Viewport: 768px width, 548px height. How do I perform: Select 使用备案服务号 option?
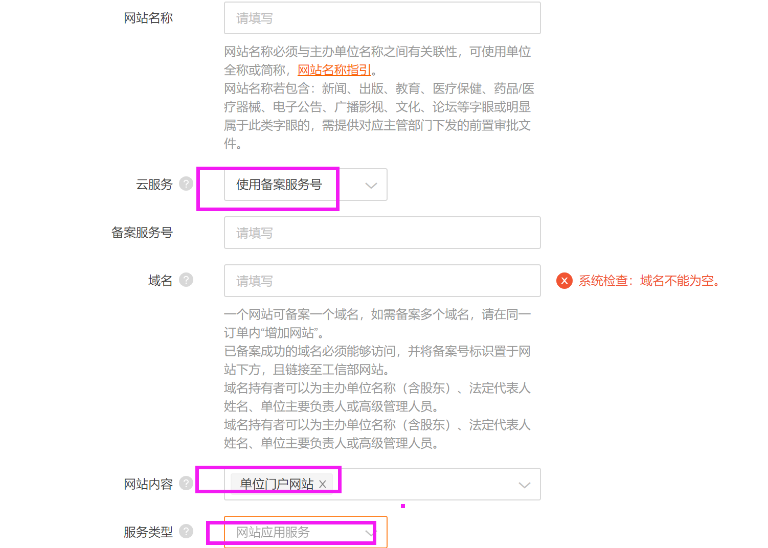(x=279, y=185)
